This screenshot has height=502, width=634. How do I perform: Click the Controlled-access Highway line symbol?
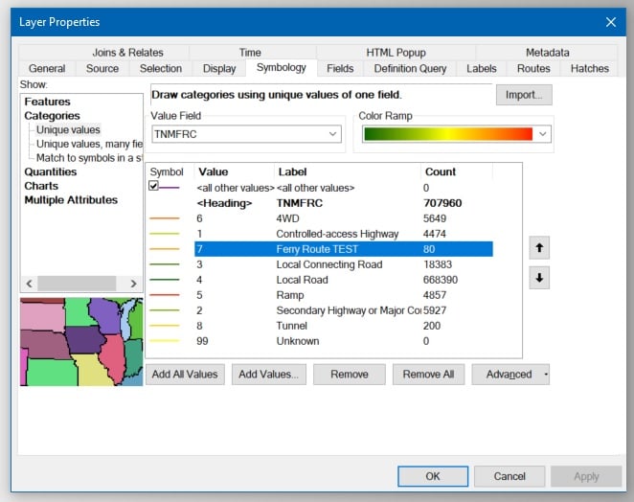[x=164, y=234]
